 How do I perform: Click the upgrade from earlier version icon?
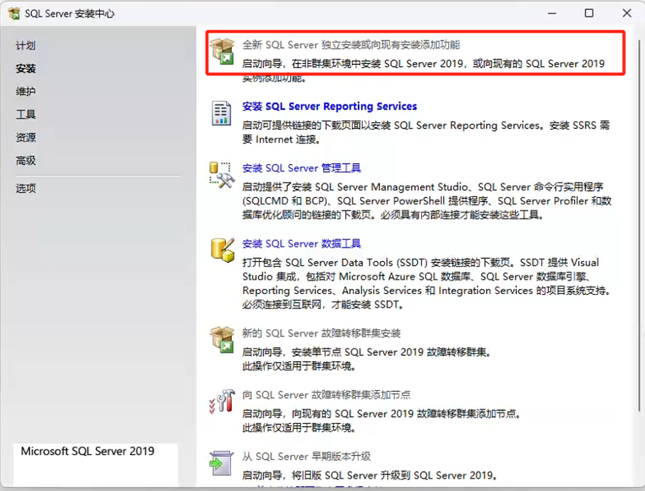coord(221,463)
